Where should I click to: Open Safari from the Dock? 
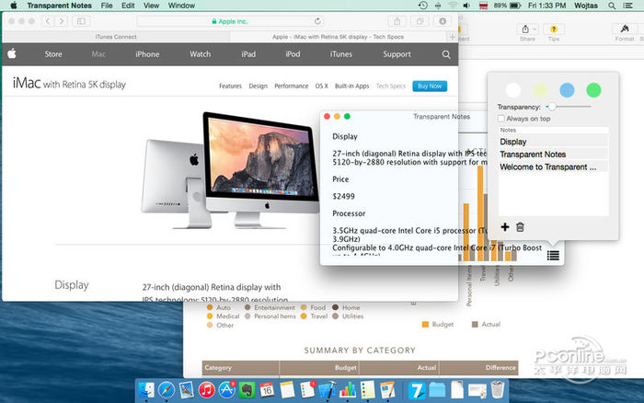point(167,389)
